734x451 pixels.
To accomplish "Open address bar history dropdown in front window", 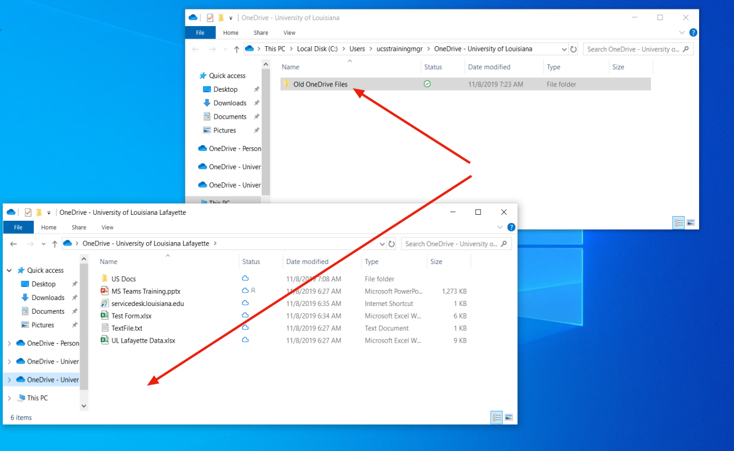I will 382,244.
